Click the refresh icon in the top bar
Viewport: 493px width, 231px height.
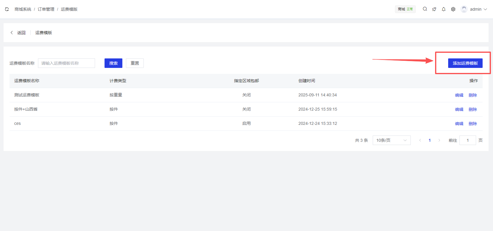point(7,9)
